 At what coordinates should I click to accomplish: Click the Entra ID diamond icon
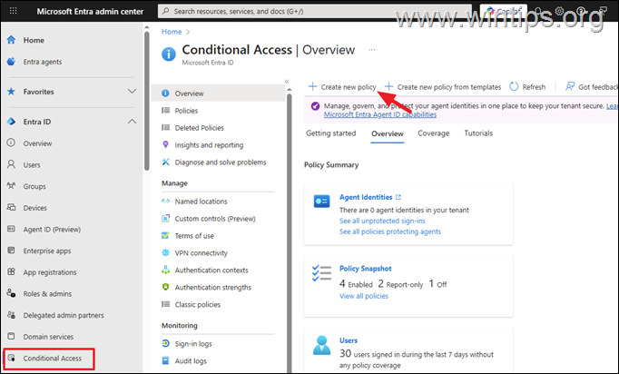click(11, 122)
